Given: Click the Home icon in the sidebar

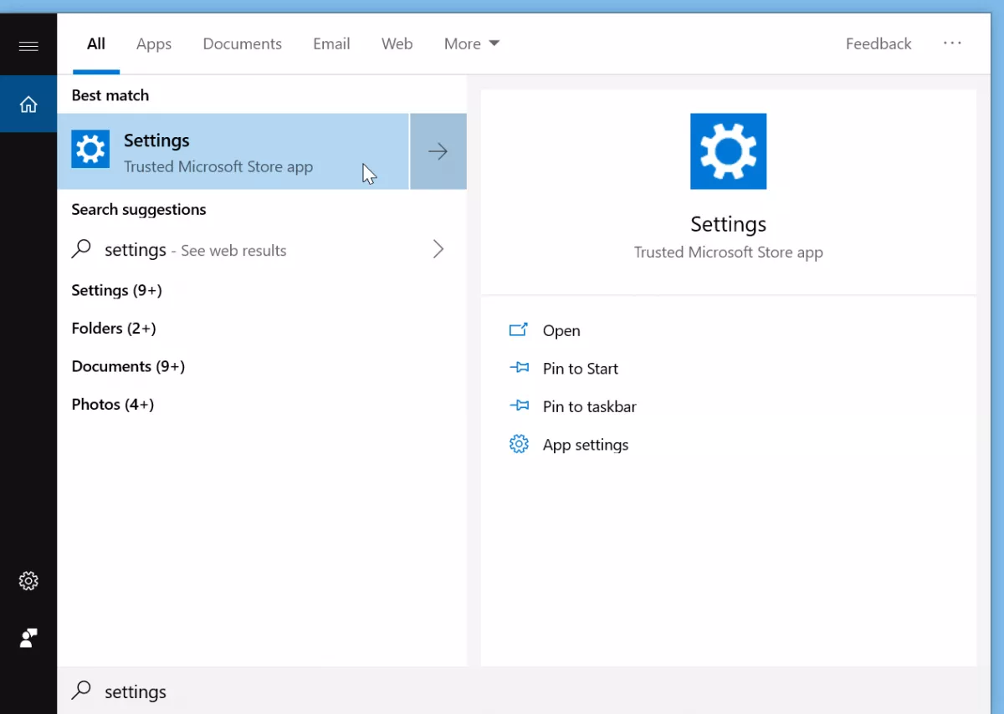Looking at the screenshot, I should tap(28, 105).
